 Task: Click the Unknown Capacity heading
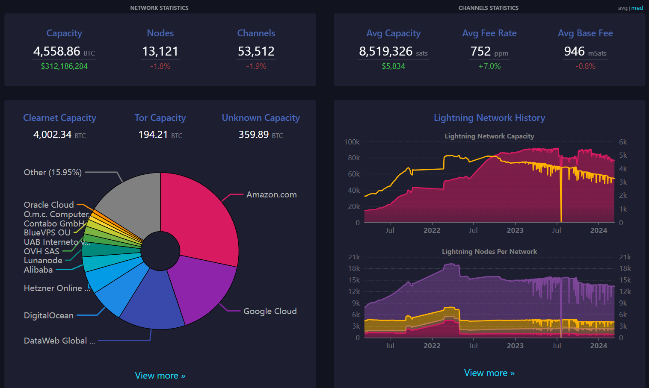pyautogui.click(x=261, y=118)
